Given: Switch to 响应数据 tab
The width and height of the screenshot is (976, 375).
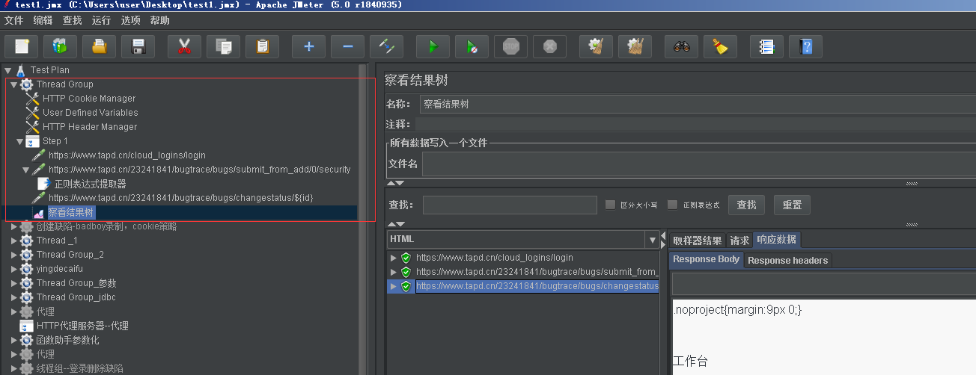Looking at the screenshot, I should [777, 240].
